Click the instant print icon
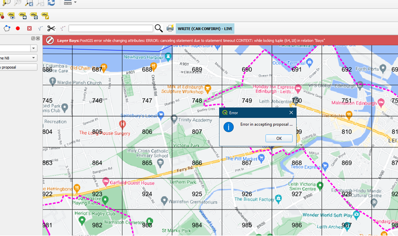 click(x=170, y=28)
